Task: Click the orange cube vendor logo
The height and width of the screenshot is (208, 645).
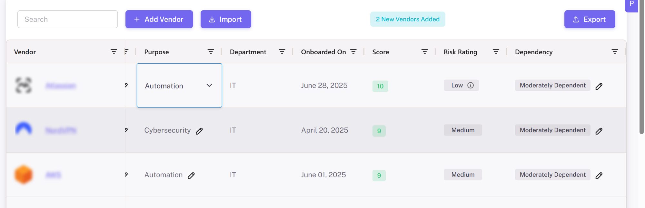Action: click(x=24, y=175)
